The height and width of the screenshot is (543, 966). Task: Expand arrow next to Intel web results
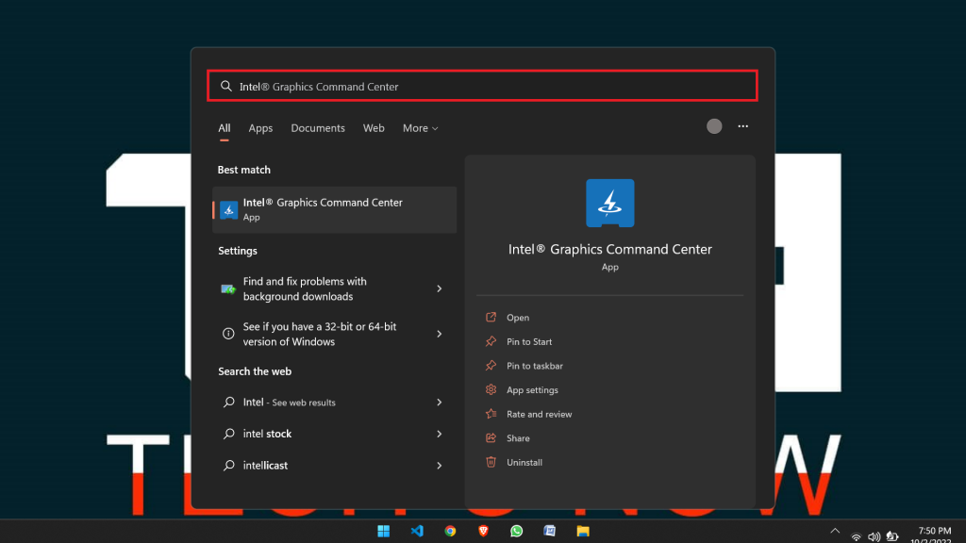click(x=440, y=402)
